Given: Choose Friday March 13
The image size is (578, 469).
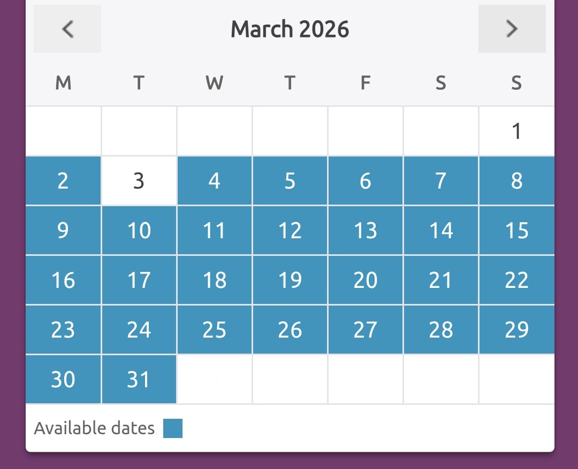Looking at the screenshot, I should (x=366, y=231).
